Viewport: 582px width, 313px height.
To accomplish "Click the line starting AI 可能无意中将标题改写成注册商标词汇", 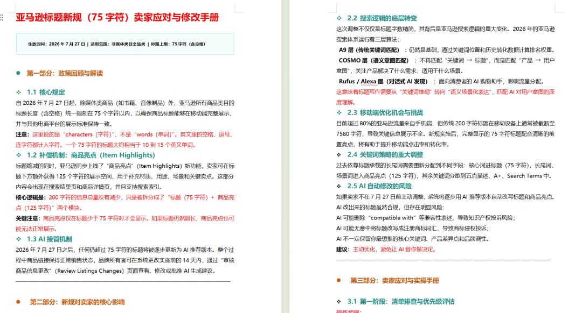I will tap(412, 228).
